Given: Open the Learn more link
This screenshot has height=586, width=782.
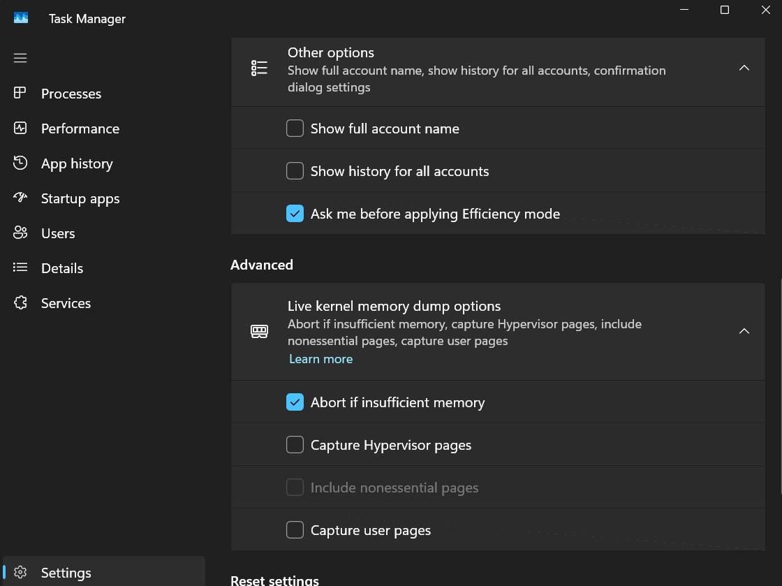Looking at the screenshot, I should [320, 358].
